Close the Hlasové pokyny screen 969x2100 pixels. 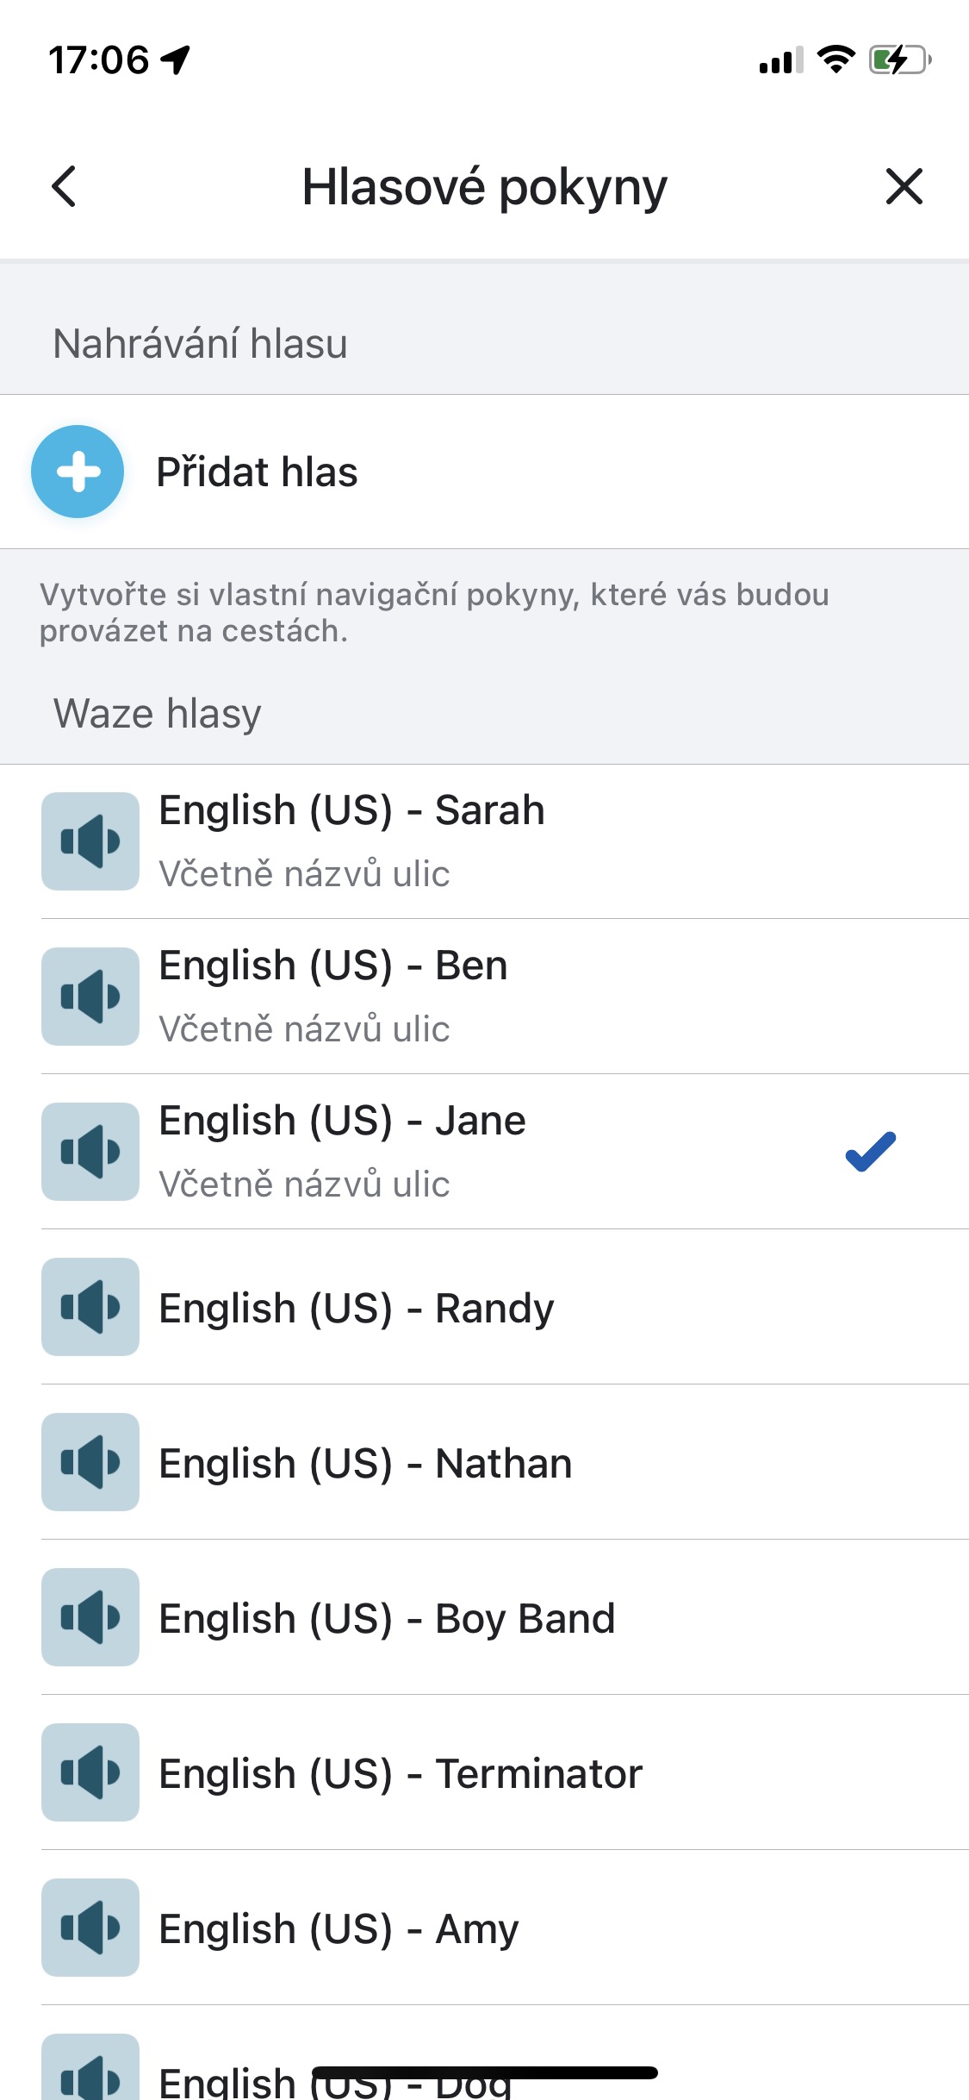(904, 186)
